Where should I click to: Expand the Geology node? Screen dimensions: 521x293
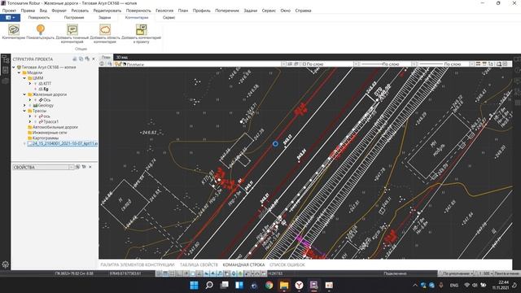(x=24, y=105)
